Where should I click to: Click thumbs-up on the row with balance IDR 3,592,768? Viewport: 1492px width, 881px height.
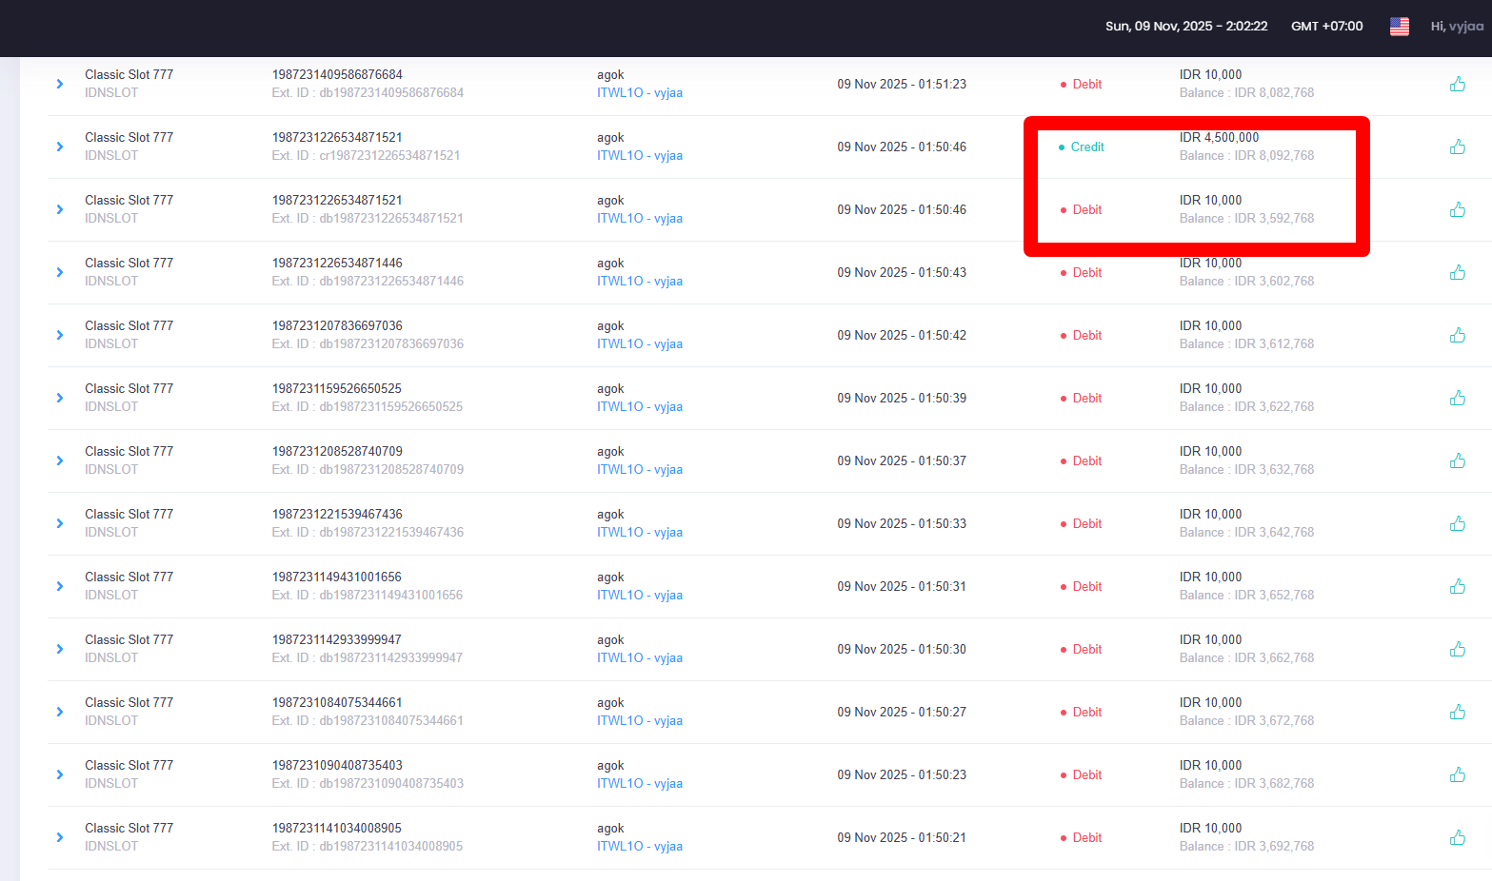(x=1458, y=209)
